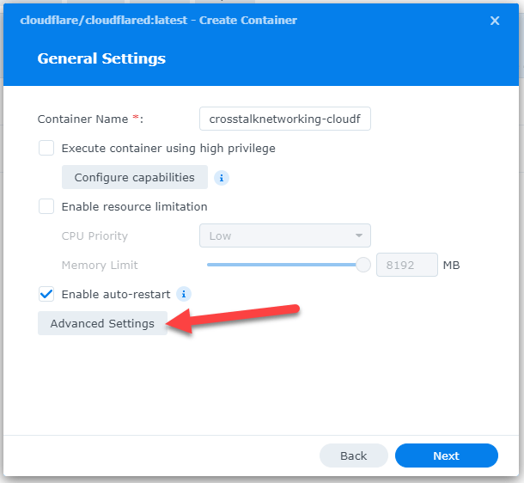The image size is (524, 483).
Task: Uncheck the Enable auto-restart checkbox
Action: click(x=46, y=294)
